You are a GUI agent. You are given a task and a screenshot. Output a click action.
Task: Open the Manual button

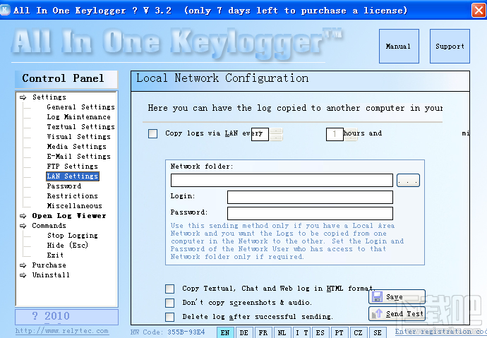click(x=399, y=47)
